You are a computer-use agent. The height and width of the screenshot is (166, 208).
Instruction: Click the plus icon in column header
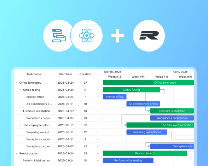(x=98, y=74)
